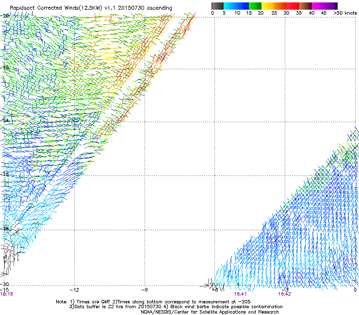The width and height of the screenshot is (359, 315).
Task: Click the 16:41 pass time label
Action: pyautogui.click(x=240, y=294)
